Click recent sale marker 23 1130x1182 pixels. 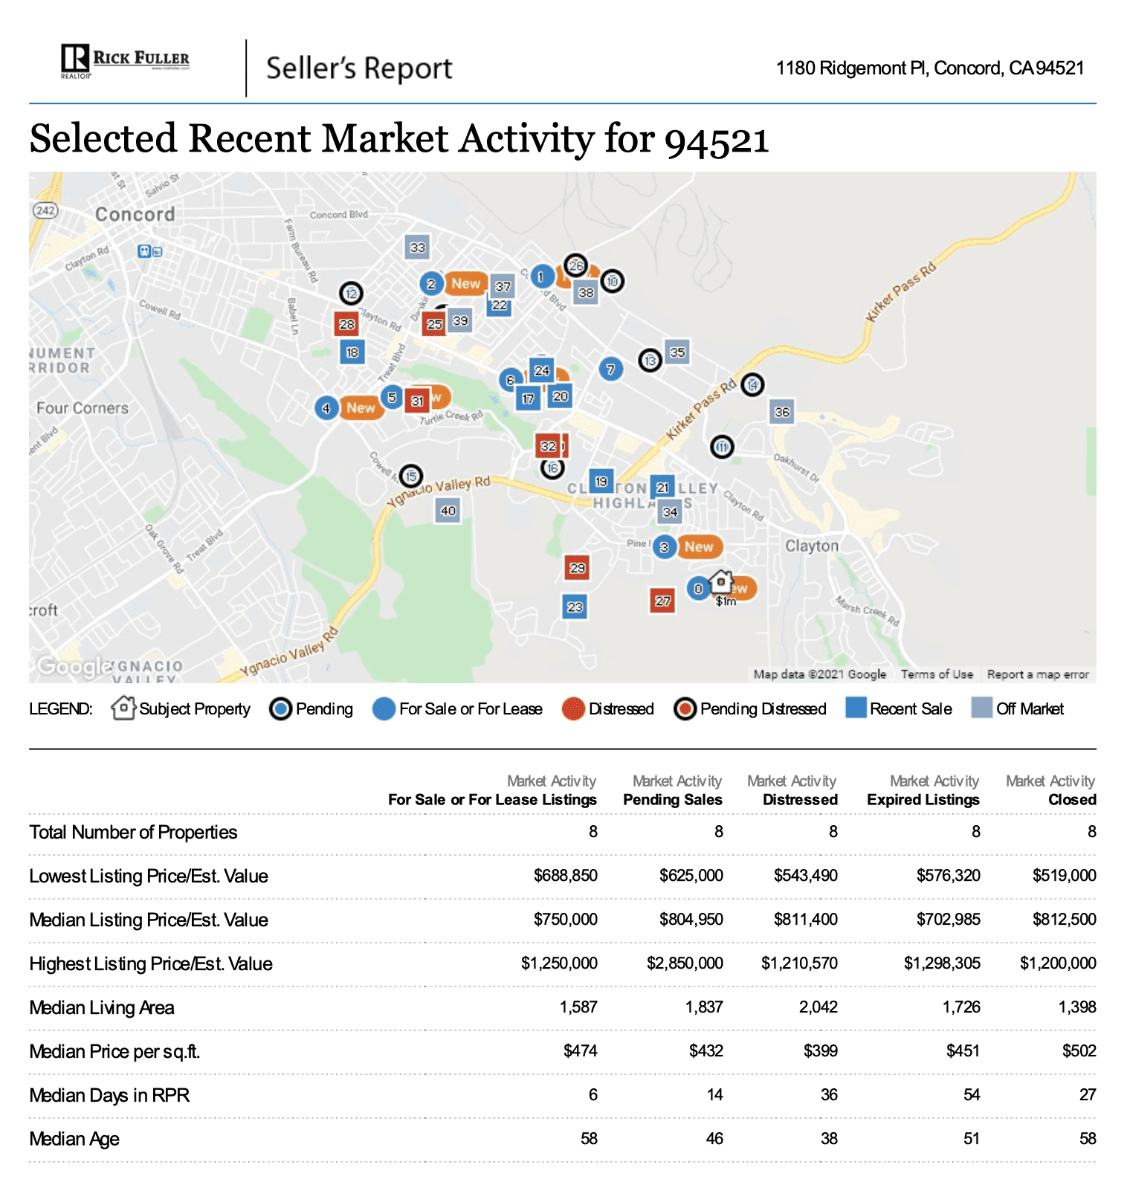[x=575, y=607]
